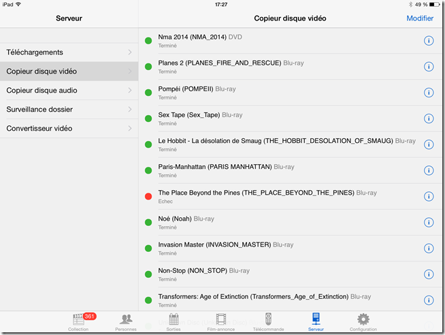Tap Modifier to edit the list
445x335 pixels.
420,18
